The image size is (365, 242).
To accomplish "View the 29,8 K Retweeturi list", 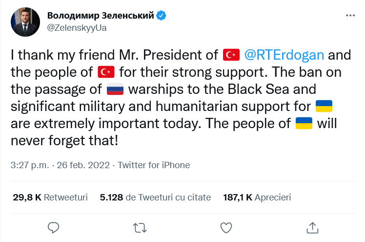I will point(50,198).
